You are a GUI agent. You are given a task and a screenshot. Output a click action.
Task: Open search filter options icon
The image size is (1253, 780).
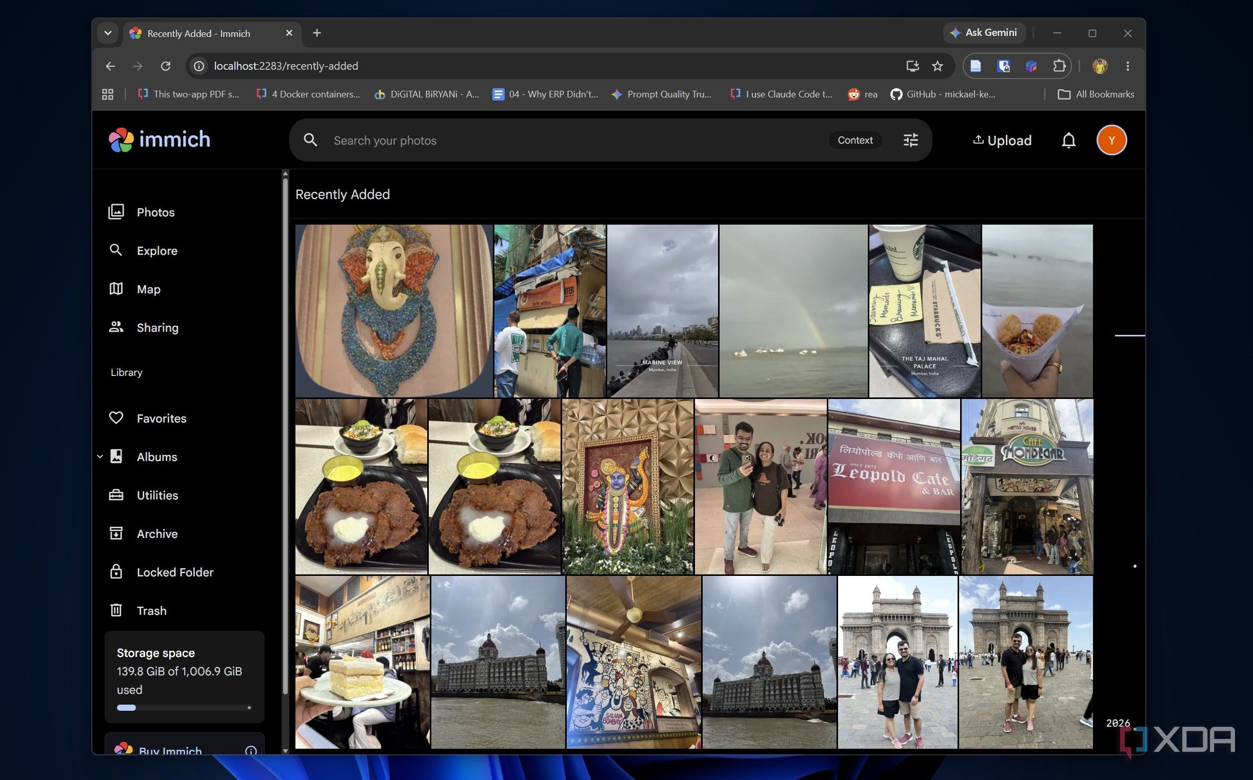coord(910,141)
